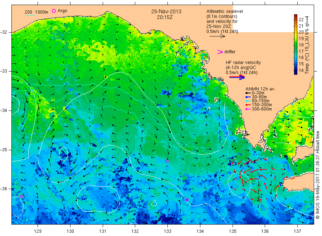
Task: Select the 17 tick on the temperature scale
Action: point(301,51)
